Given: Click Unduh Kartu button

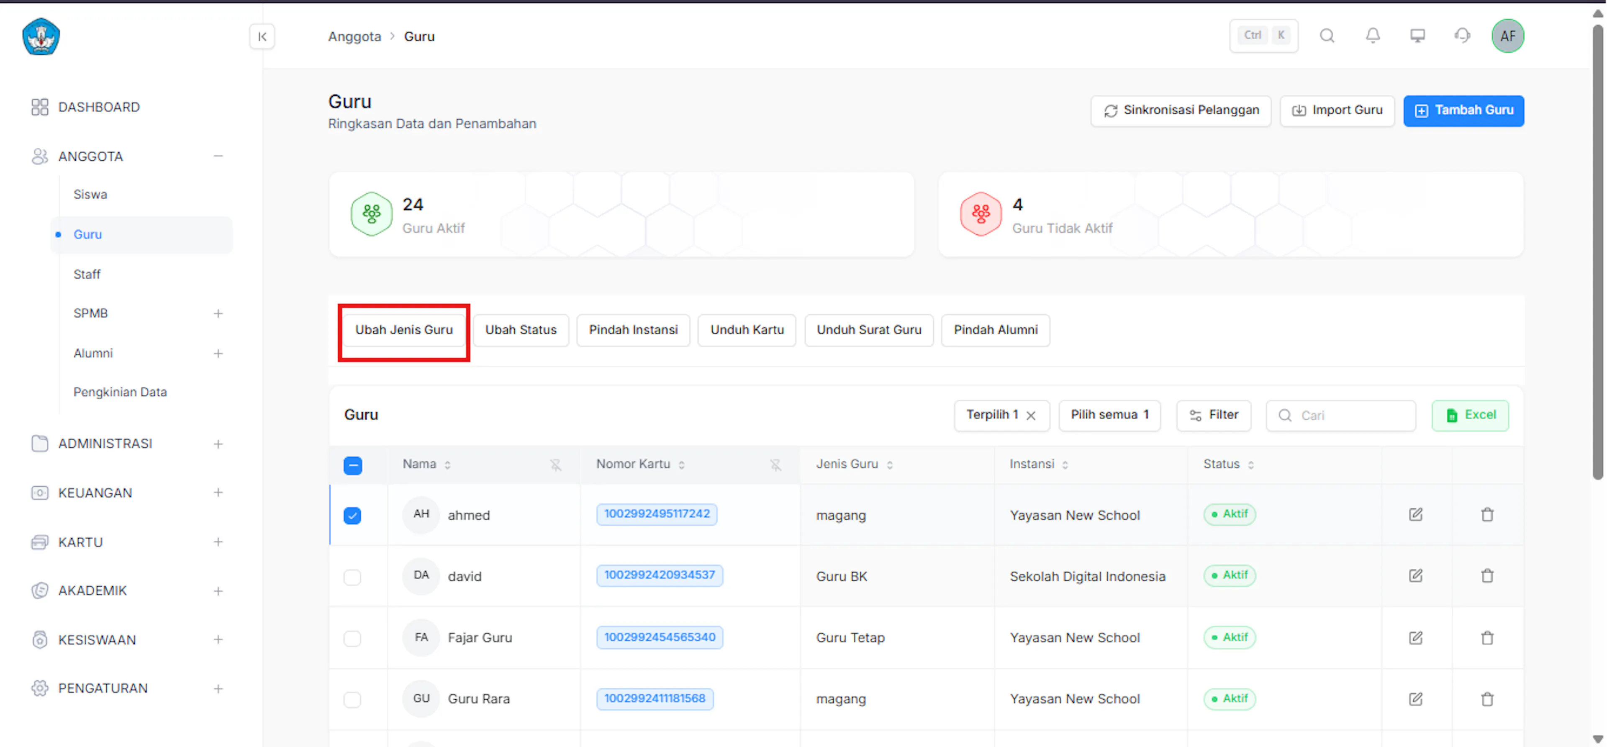Looking at the screenshot, I should click(x=747, y=329).
